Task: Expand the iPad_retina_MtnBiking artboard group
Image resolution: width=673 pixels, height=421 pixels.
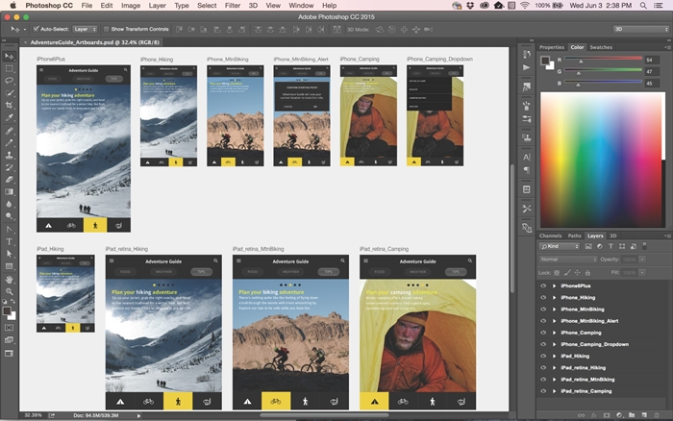Action: tap(554, 380)
